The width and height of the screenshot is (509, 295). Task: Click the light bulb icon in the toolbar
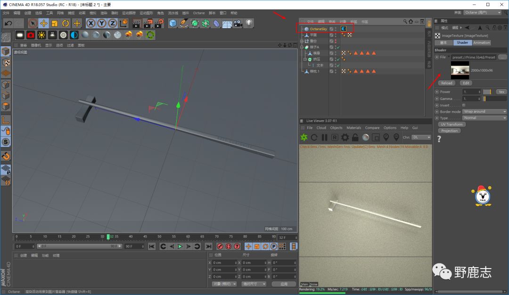coord(249,23)
